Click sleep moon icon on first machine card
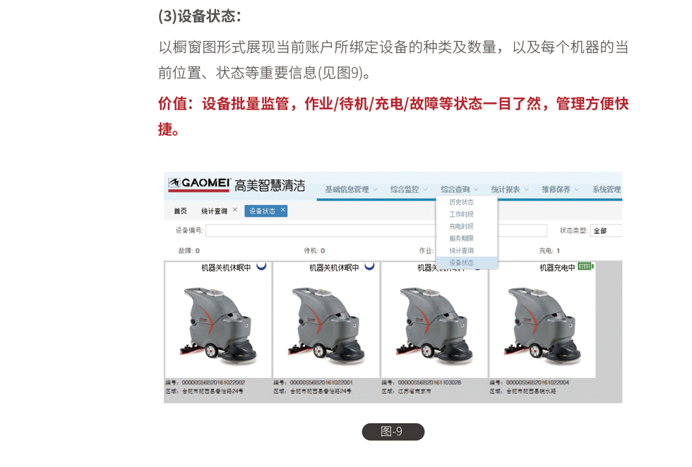The image size is (692, 467). click(261, 266)
